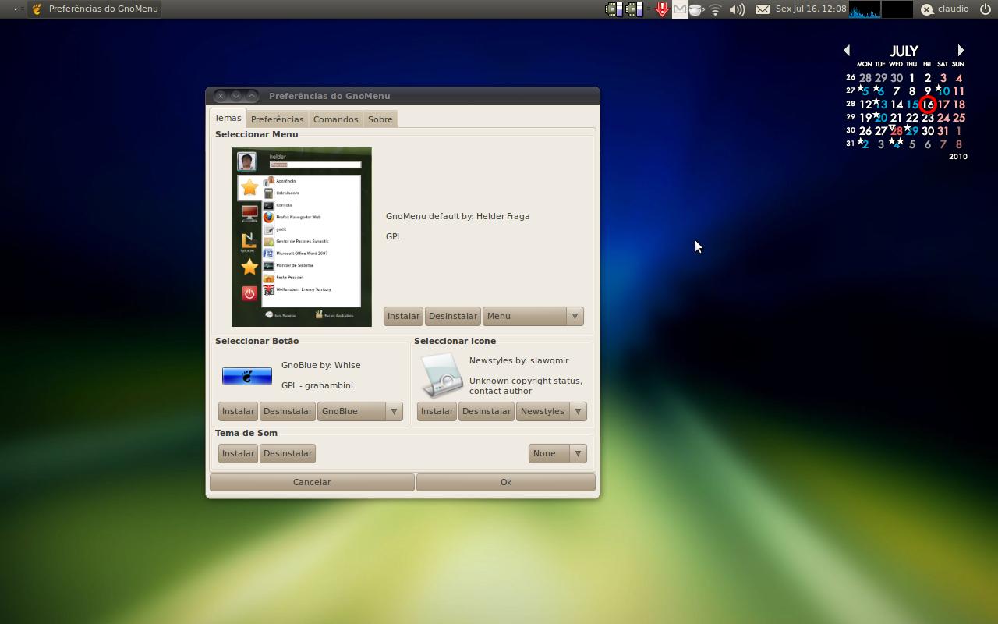The height and width of the screenshot is (624, 998).
Task: Click the GnoMenu theme preview thumbnail
Action: (302, 236)
